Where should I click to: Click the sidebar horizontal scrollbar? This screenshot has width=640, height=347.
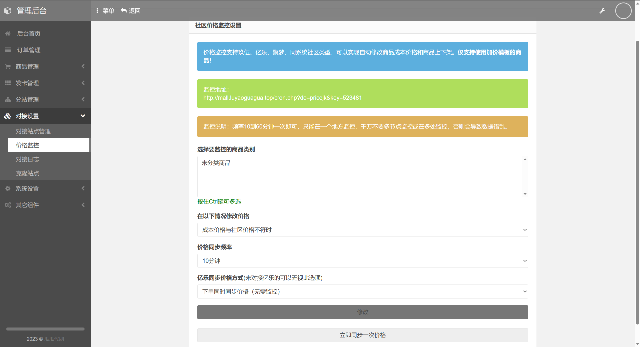[x=45, y=329]
